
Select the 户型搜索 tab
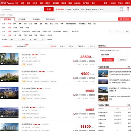click(22, 19)
